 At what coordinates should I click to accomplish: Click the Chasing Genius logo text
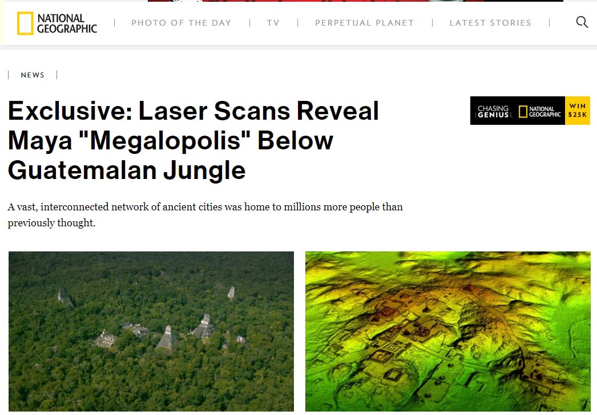493,112
